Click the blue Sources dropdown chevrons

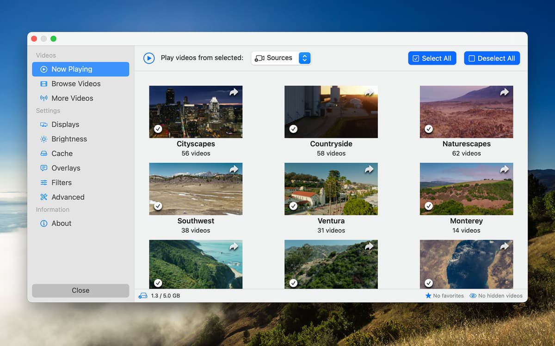pyautogui.click(x=304, y=58)
